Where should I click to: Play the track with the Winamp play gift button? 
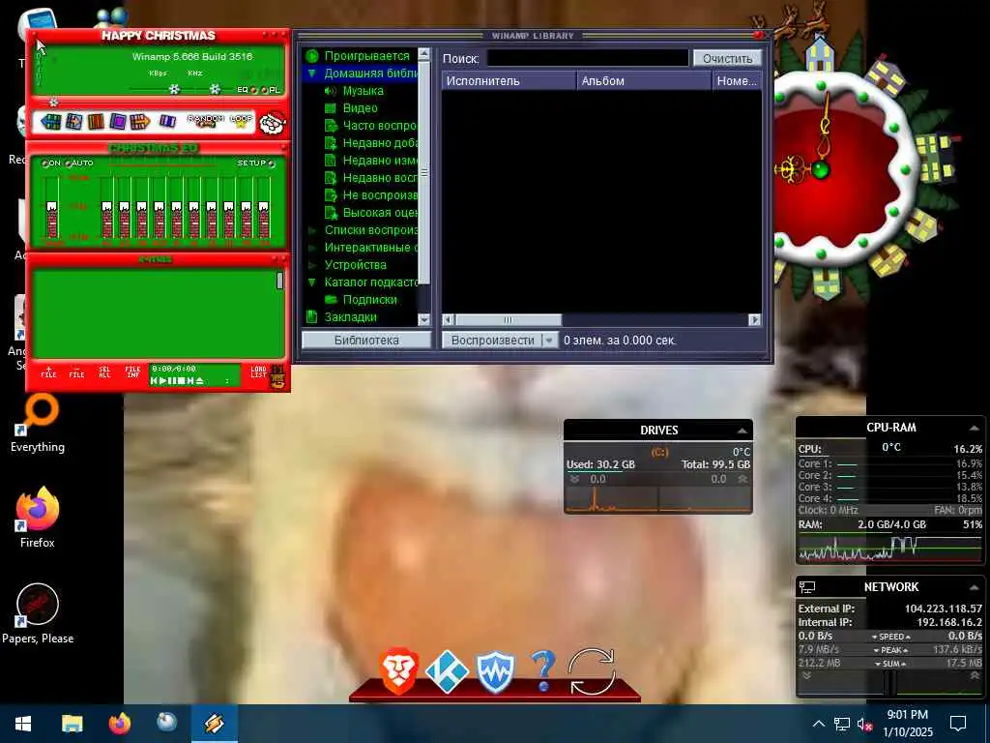point(73,121)
